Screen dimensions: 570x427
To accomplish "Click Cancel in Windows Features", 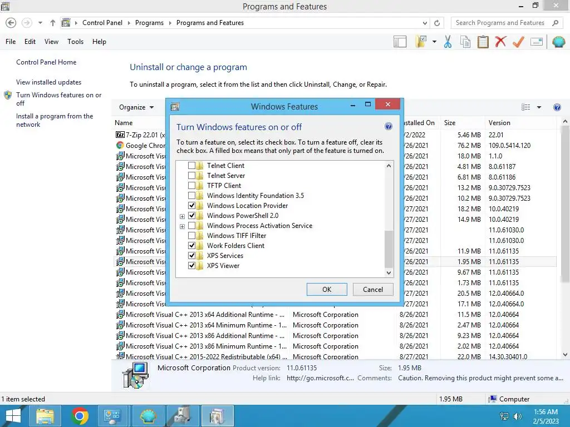I will click(373, 289).
